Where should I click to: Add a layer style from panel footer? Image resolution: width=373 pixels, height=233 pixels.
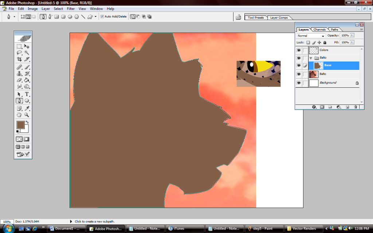coord(314,107)
